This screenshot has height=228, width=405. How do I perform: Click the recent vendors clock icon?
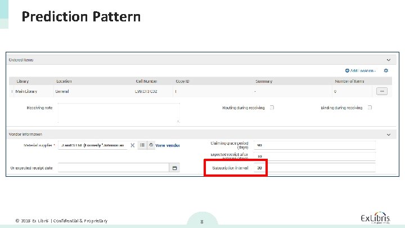tap(151, 145)
